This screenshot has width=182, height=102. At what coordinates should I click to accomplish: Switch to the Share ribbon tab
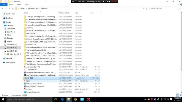[x=19, y=5]
